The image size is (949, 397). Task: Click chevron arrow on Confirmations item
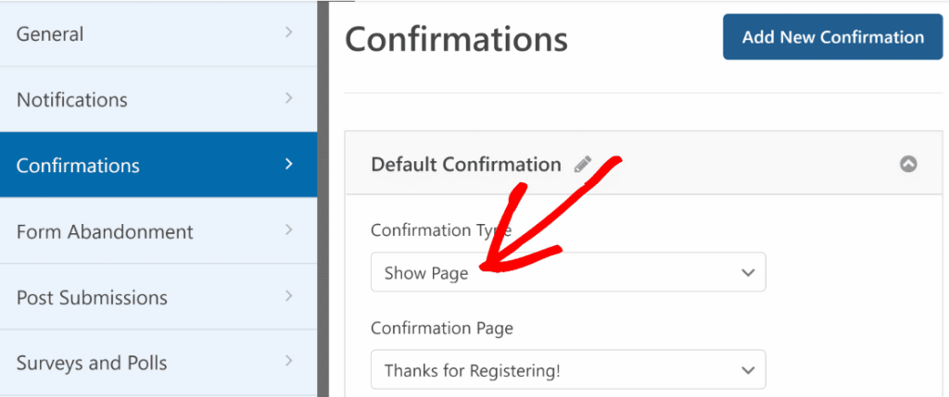(x=289, y=164)
